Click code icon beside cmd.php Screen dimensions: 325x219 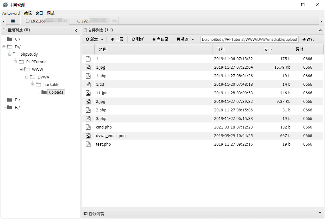[88, 127]
